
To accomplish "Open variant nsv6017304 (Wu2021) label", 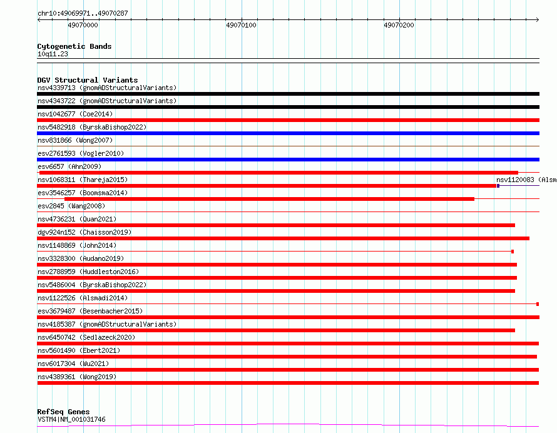I will click(x=73, y=364).
